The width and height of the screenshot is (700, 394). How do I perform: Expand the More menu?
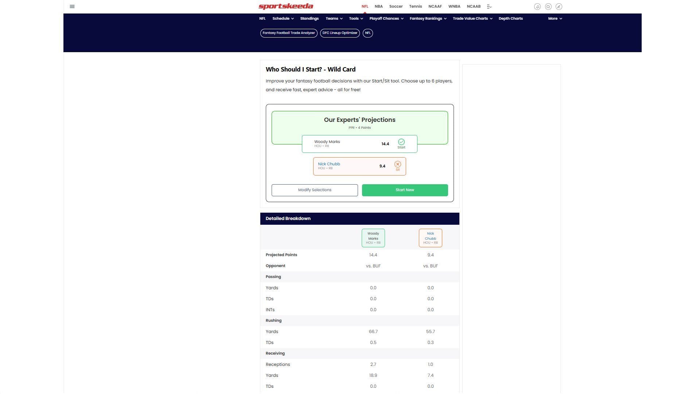pos(555,19)
